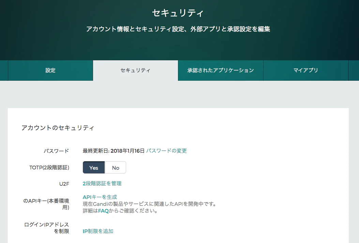Disable TOTP by selecting the No option
359x243 pixels.
[116, 167]
